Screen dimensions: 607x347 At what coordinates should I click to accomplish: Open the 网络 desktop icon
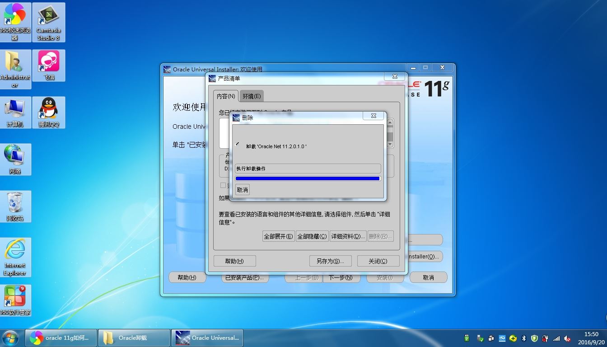click(x=15, y=159)
